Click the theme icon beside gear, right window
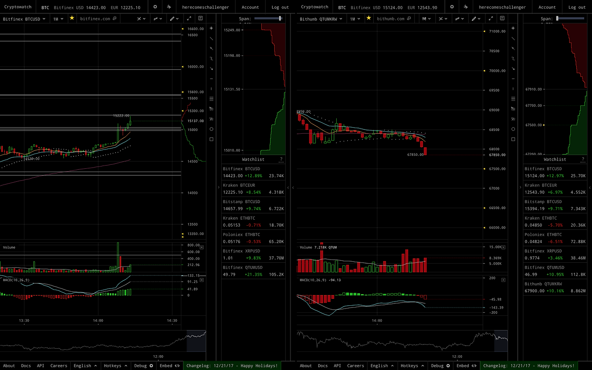Viewport: 592px width, 370px height. coord(466,7)
